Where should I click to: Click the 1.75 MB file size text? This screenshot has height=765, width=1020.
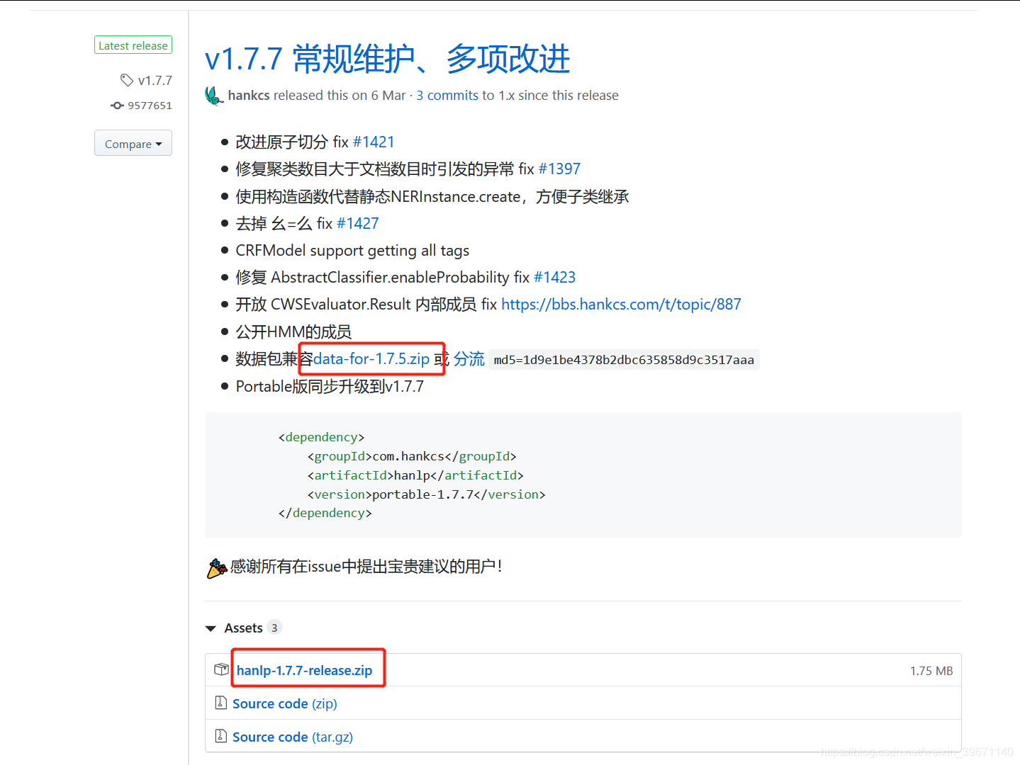click(931, 671)
